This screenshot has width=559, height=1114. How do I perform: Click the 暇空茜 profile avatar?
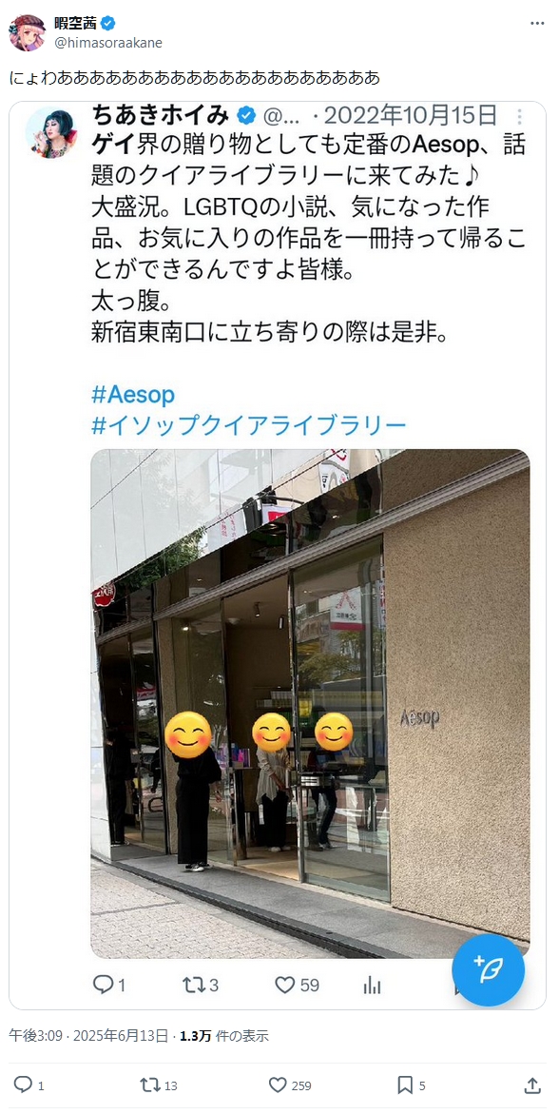[x=27, y=32]
